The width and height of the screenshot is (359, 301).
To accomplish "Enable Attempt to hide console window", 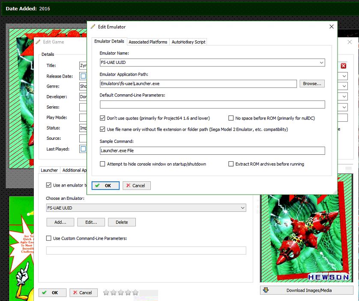I will coord(102,164).
